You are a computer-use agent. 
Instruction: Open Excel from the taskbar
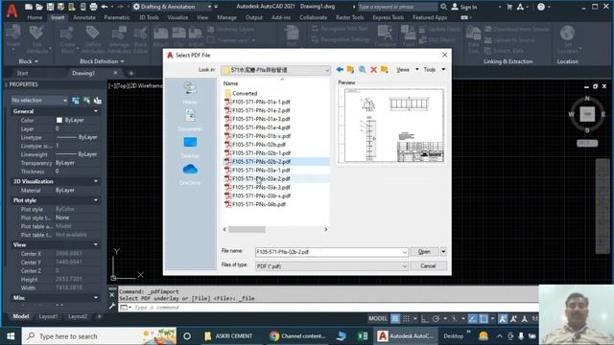pyautogui.click(x=363, y=336)
